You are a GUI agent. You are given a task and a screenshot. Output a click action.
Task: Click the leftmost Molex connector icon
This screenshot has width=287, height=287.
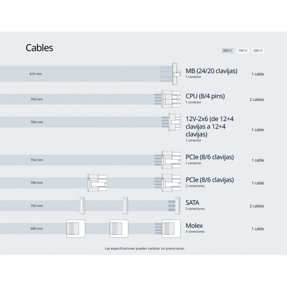pos(75,228)
